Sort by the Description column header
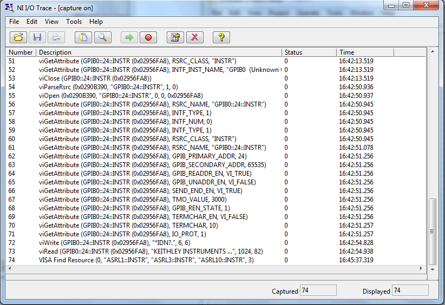 tap(159, 52)
